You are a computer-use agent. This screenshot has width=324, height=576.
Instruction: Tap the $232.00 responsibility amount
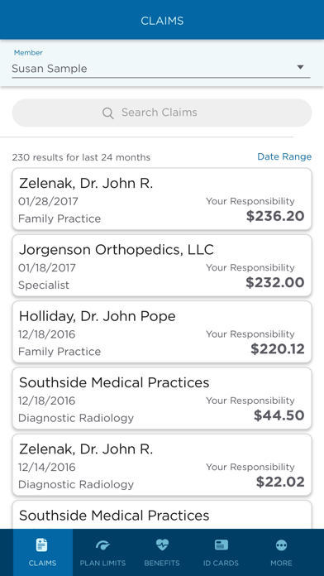(275, 282)
